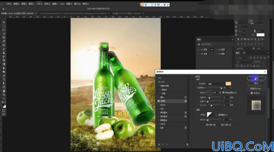The height and width of the screenshot is (152, 274).
Task: Enable Color Overlay effect checkbox
Action: coord(159,112)
